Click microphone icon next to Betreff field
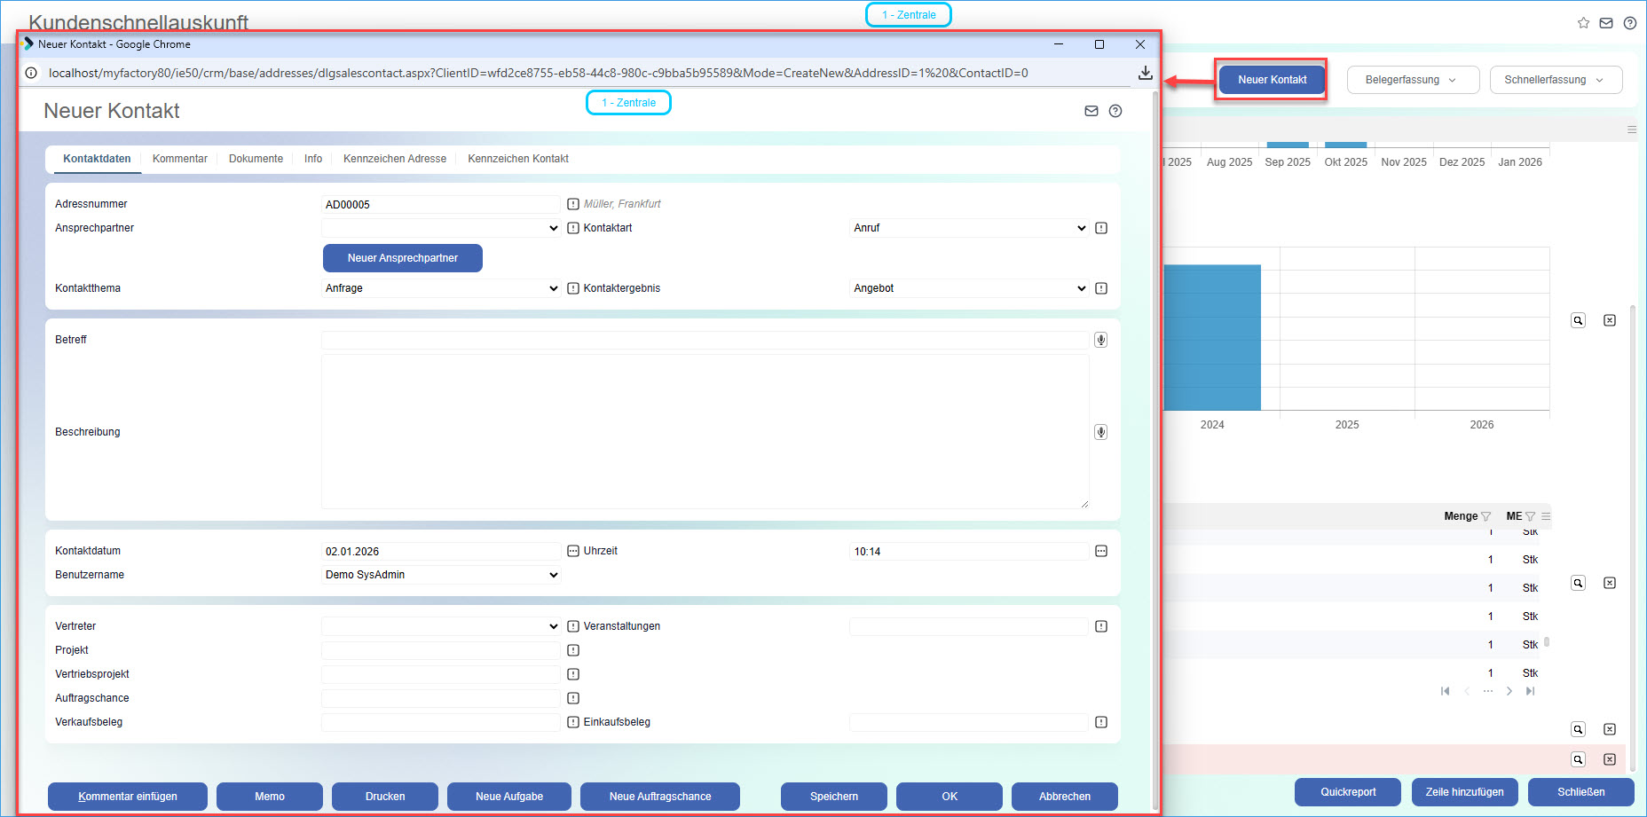 click(x=1100, y=340)
